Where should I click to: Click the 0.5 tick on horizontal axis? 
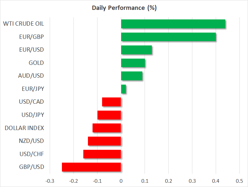click(x=239, y=181)
